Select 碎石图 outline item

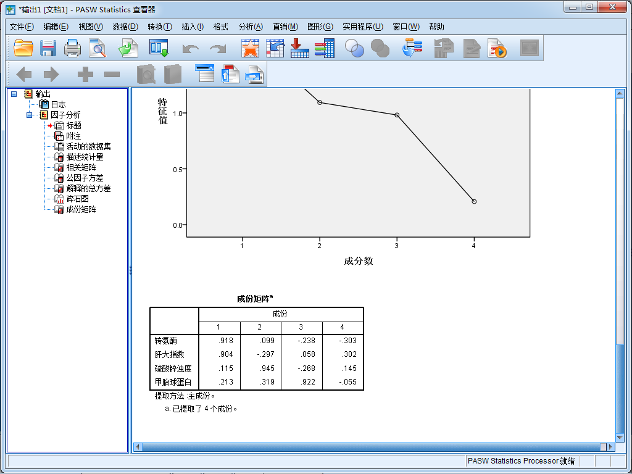77,199
